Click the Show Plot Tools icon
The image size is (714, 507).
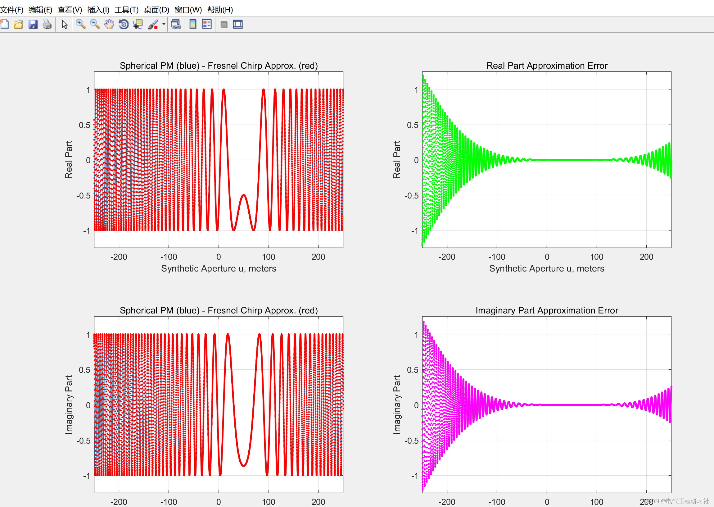pyautogui.click(x=238, y=24)
